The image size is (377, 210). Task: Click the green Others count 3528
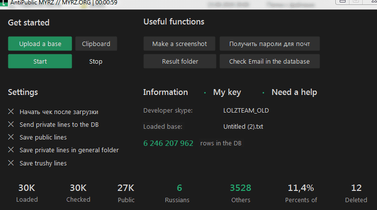pyautogui.click(x=241, y=188)
